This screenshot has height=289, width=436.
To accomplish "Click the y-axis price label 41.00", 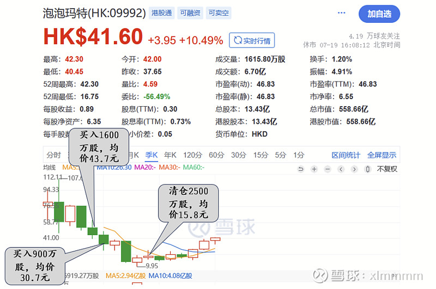I will pyautogui.click(x=51, y=238).
